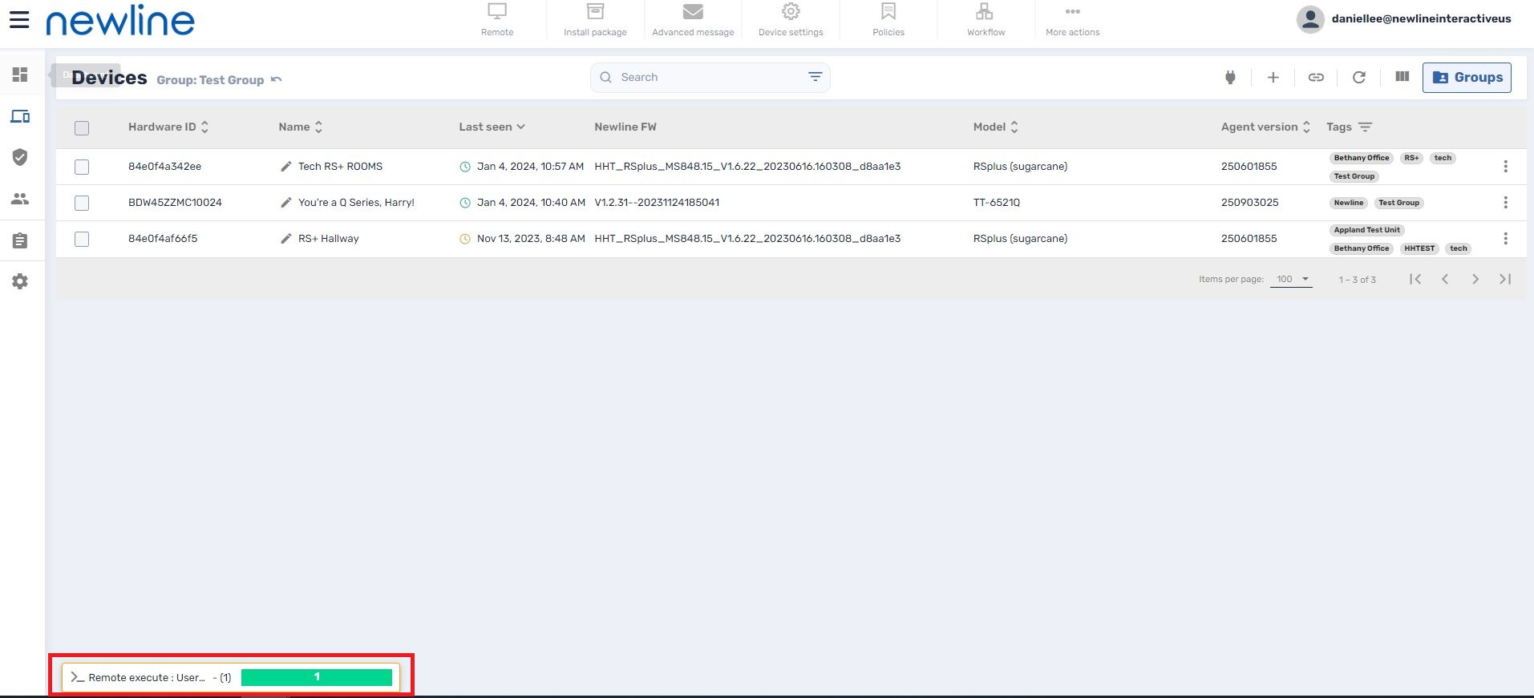Click the Appland Test Unit tag
Viewport: 1534px width, 698px height.
click(1367, 230)
